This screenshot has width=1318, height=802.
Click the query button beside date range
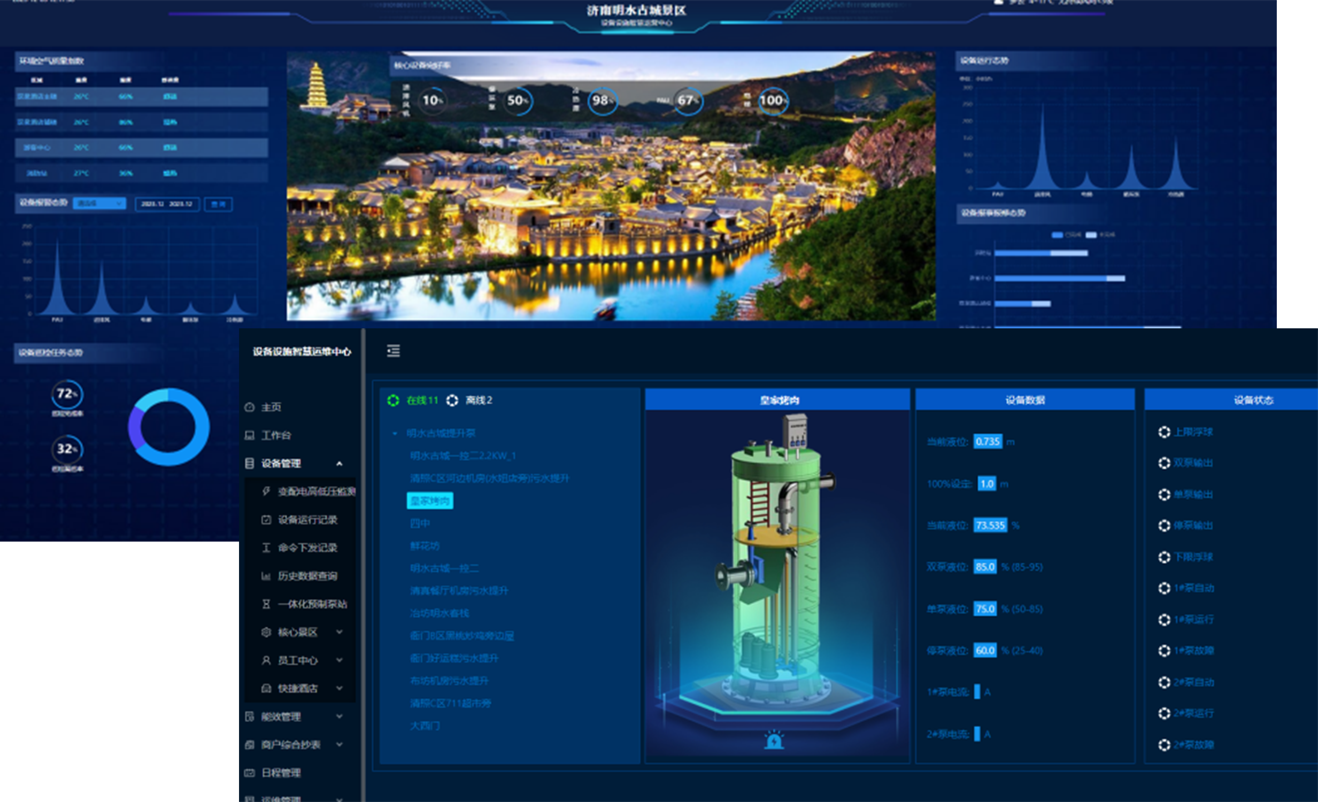click(218, 204)
